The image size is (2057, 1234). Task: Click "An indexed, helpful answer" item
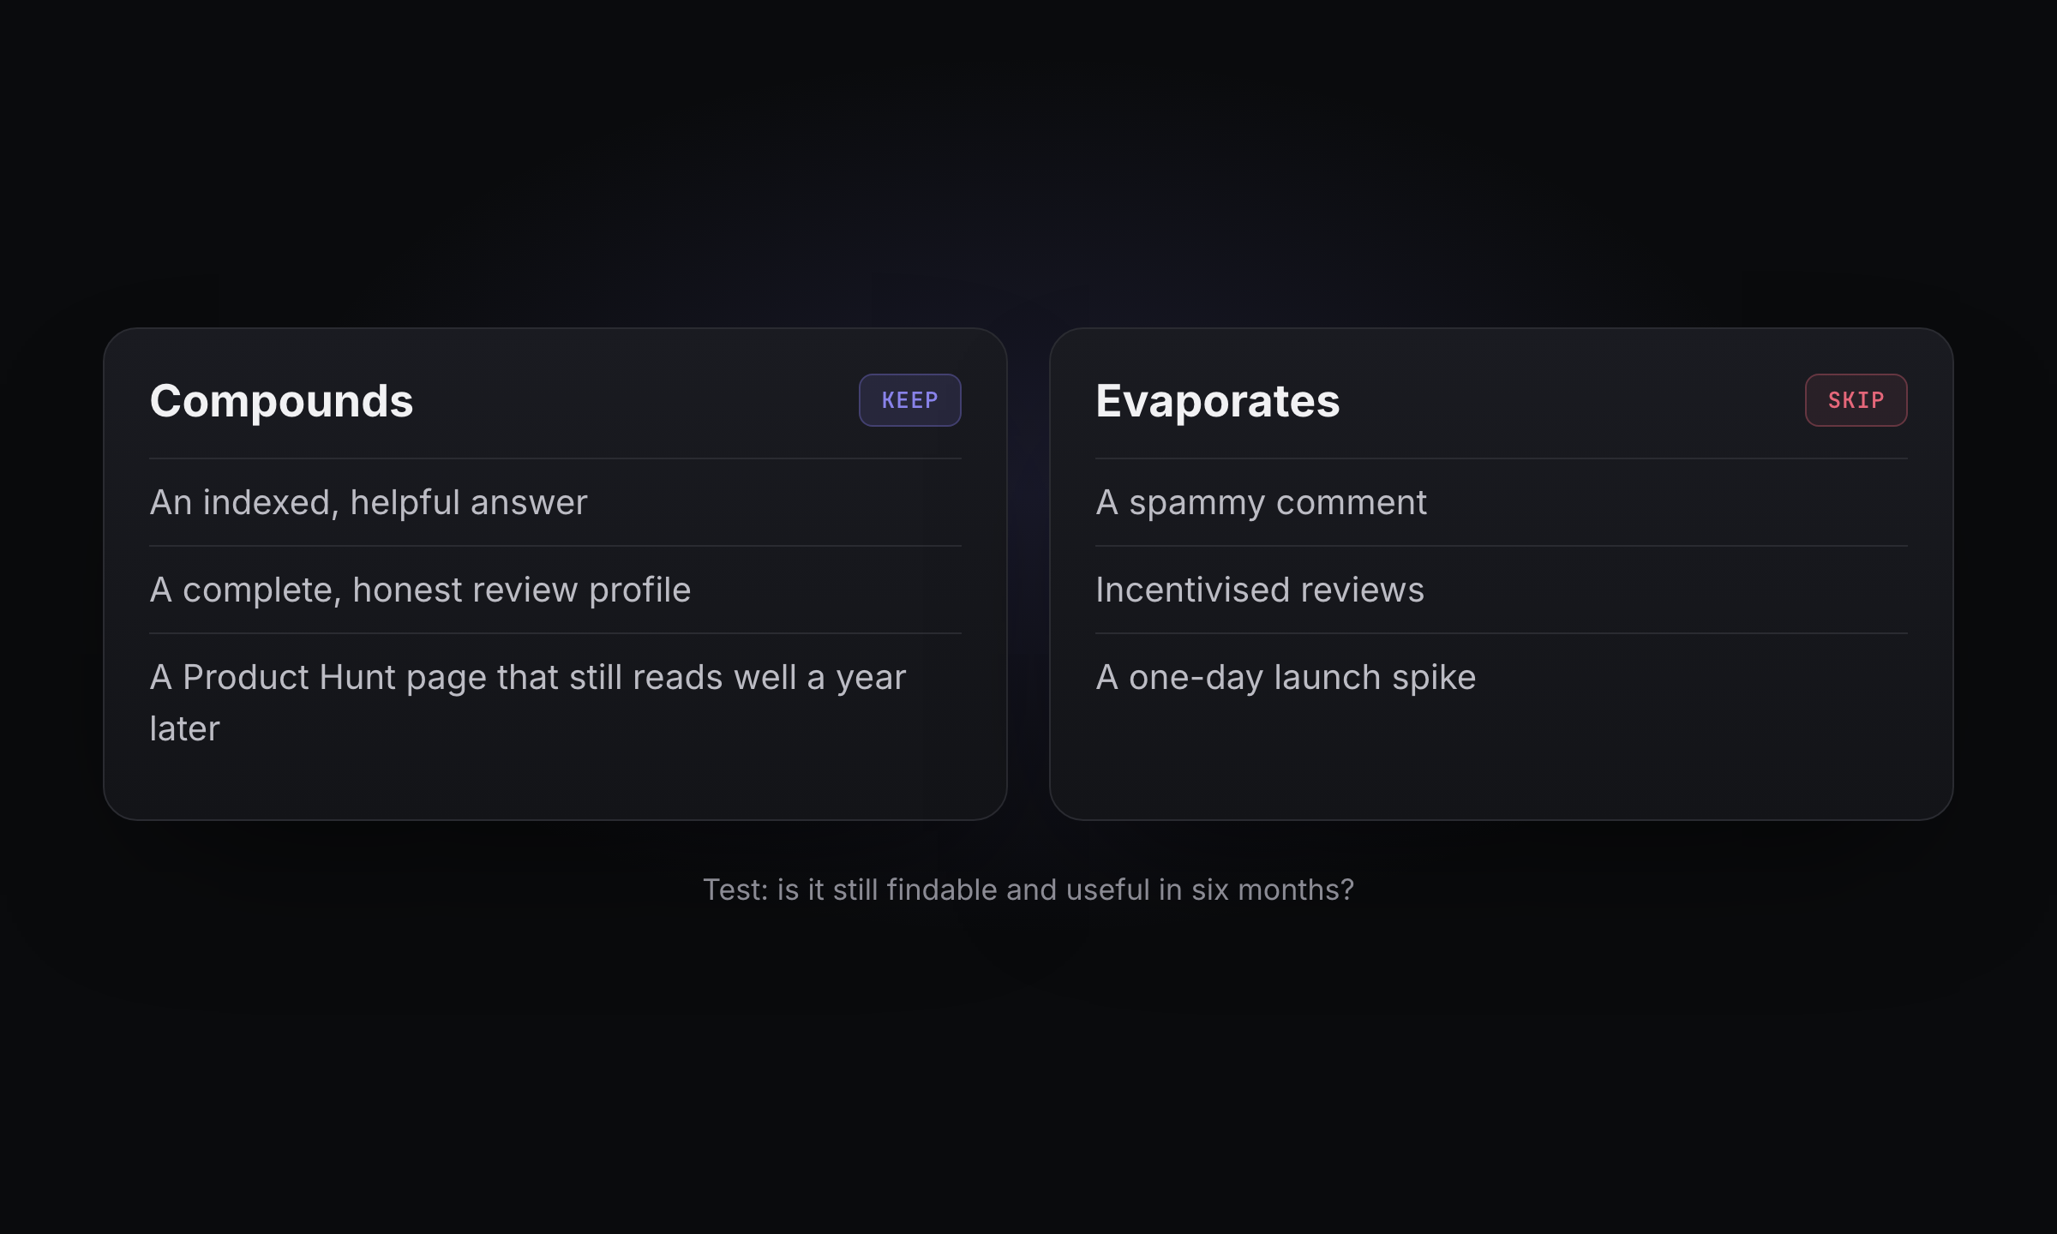[555, 502]
